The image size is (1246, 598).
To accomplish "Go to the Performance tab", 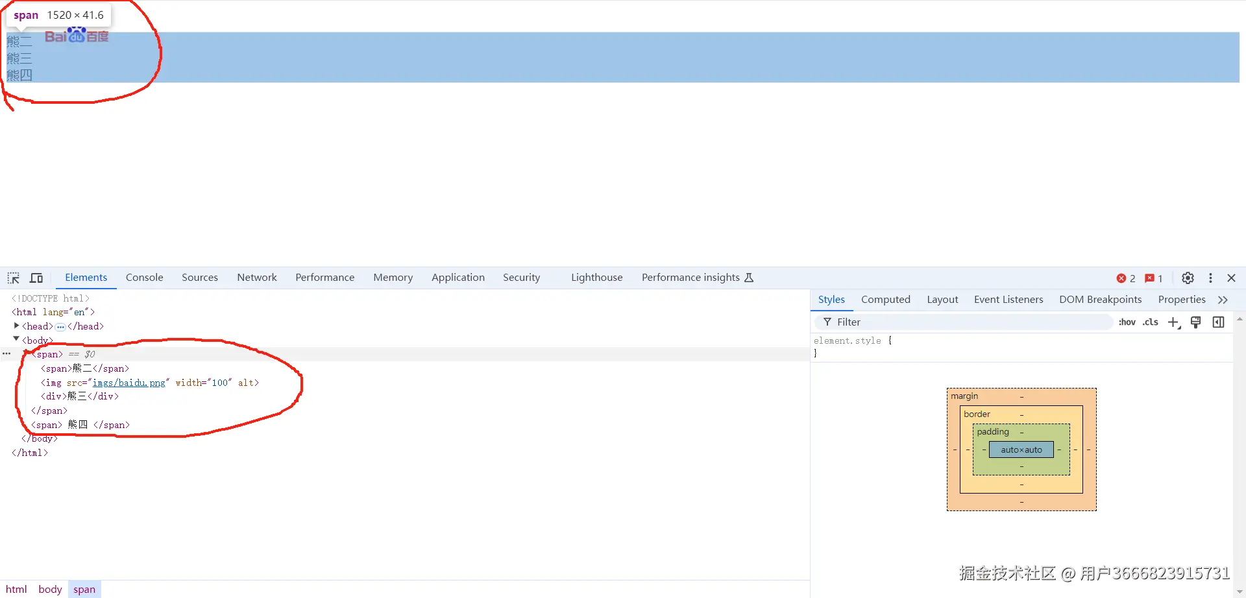I will click(x=325, y=278).
